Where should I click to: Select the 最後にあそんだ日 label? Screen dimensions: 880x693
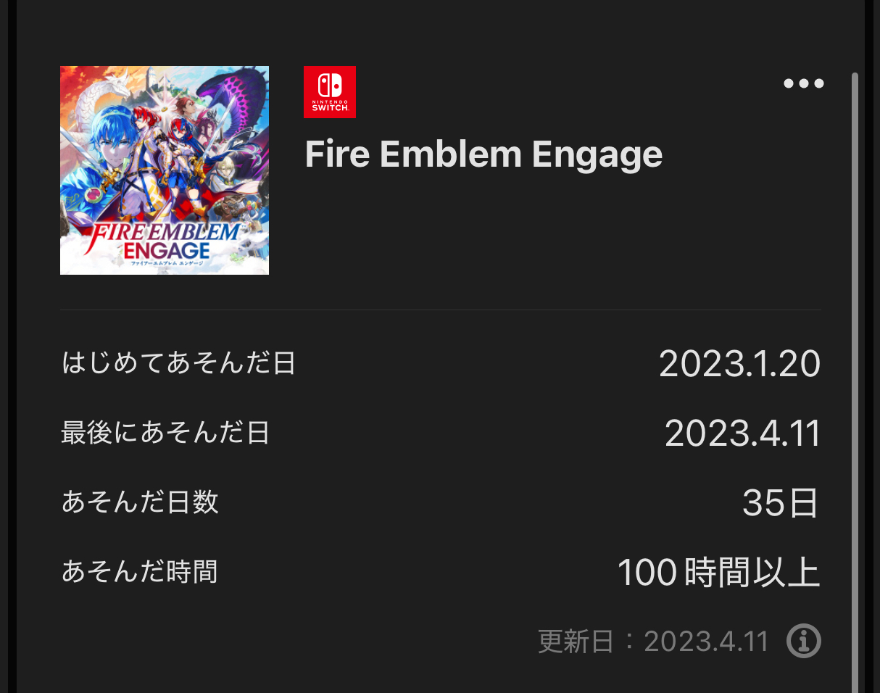[x=165, y=433]
